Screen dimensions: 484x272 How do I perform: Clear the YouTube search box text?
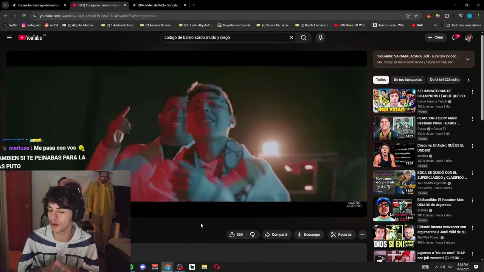click(x=291, y=37)
